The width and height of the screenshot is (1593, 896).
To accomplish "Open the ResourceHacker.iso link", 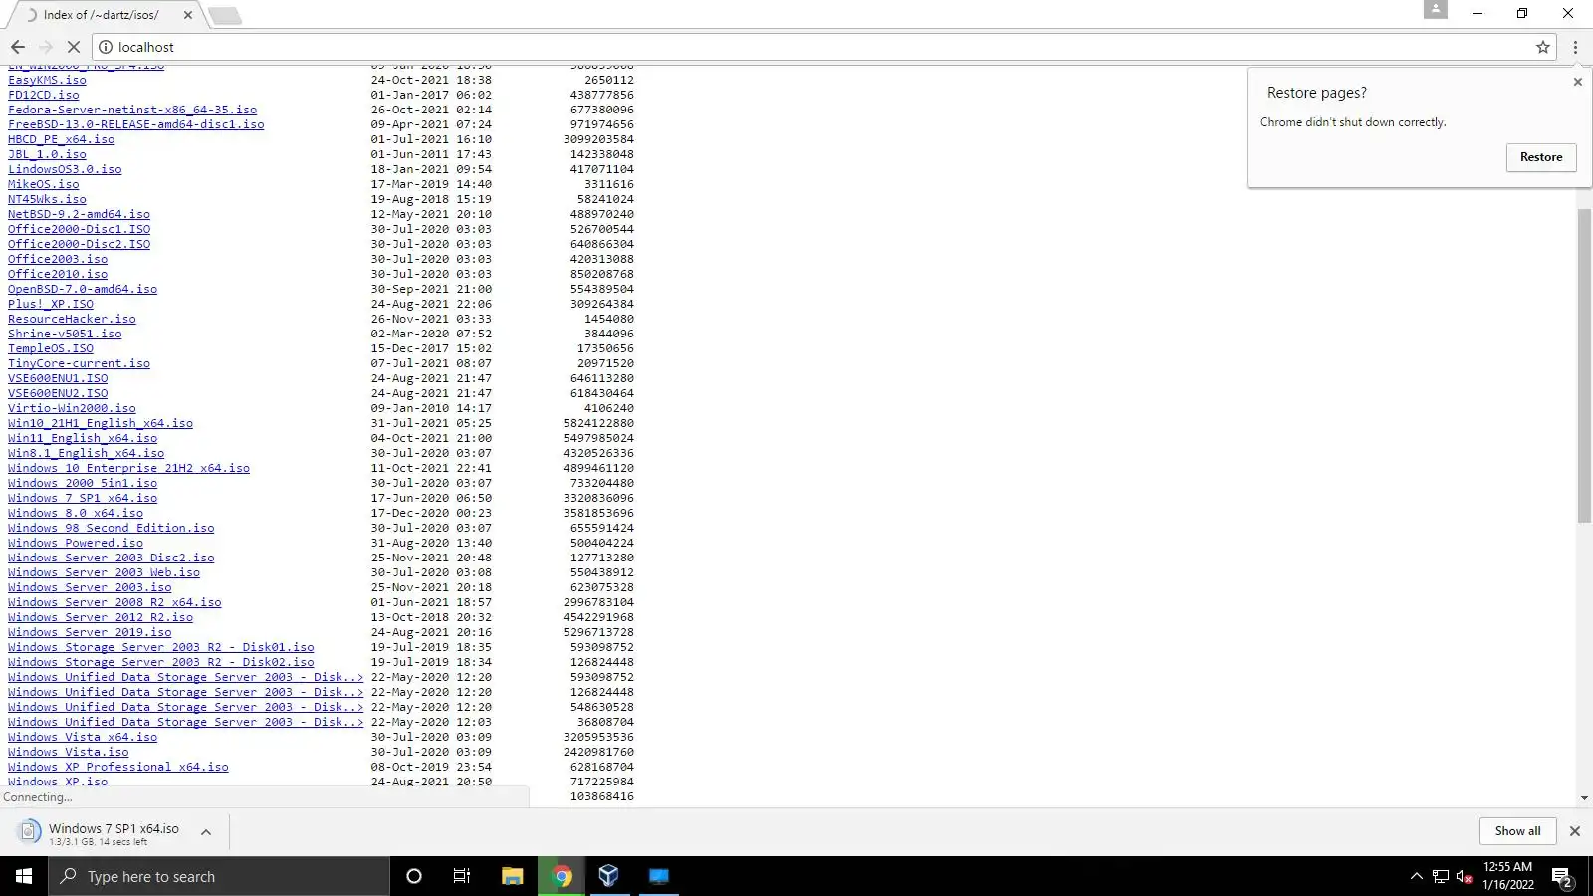I will coord(73,319).
